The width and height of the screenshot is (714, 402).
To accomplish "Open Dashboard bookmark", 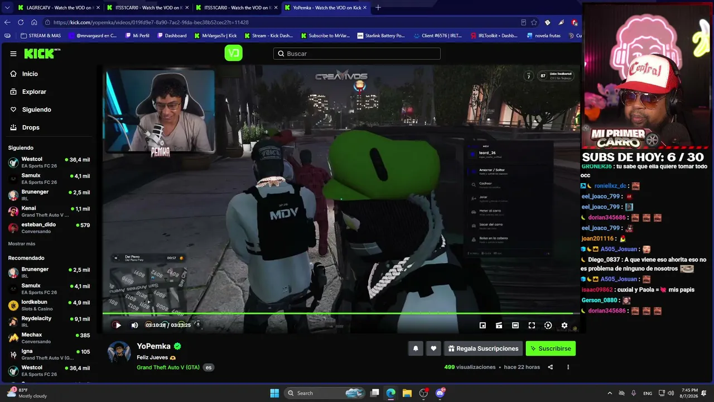I will click(172, 36).
